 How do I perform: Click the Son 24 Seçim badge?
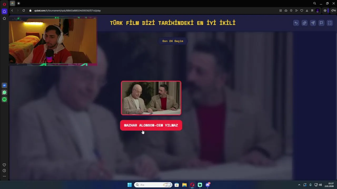coord(173,41)
